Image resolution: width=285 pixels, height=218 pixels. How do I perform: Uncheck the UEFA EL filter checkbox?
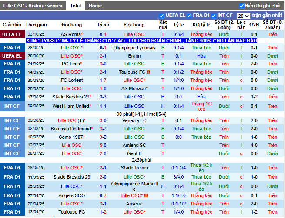click(161, 16)
